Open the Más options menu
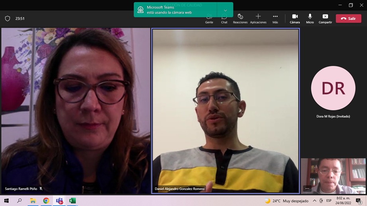The height and width of the screenshot is (206, 367). (x=275, y=19)
